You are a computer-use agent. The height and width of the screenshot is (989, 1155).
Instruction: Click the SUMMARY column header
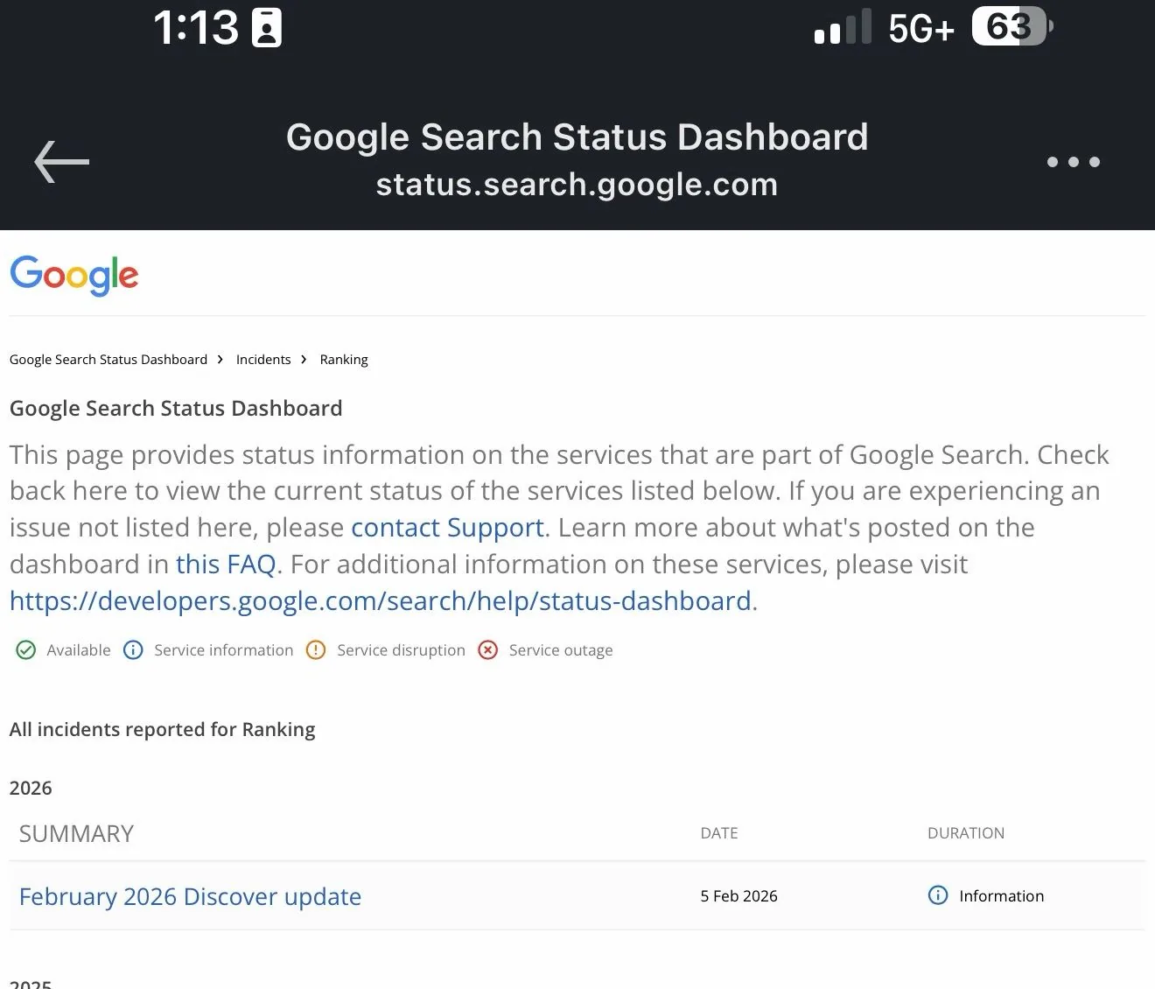click(x=76, y=834)
